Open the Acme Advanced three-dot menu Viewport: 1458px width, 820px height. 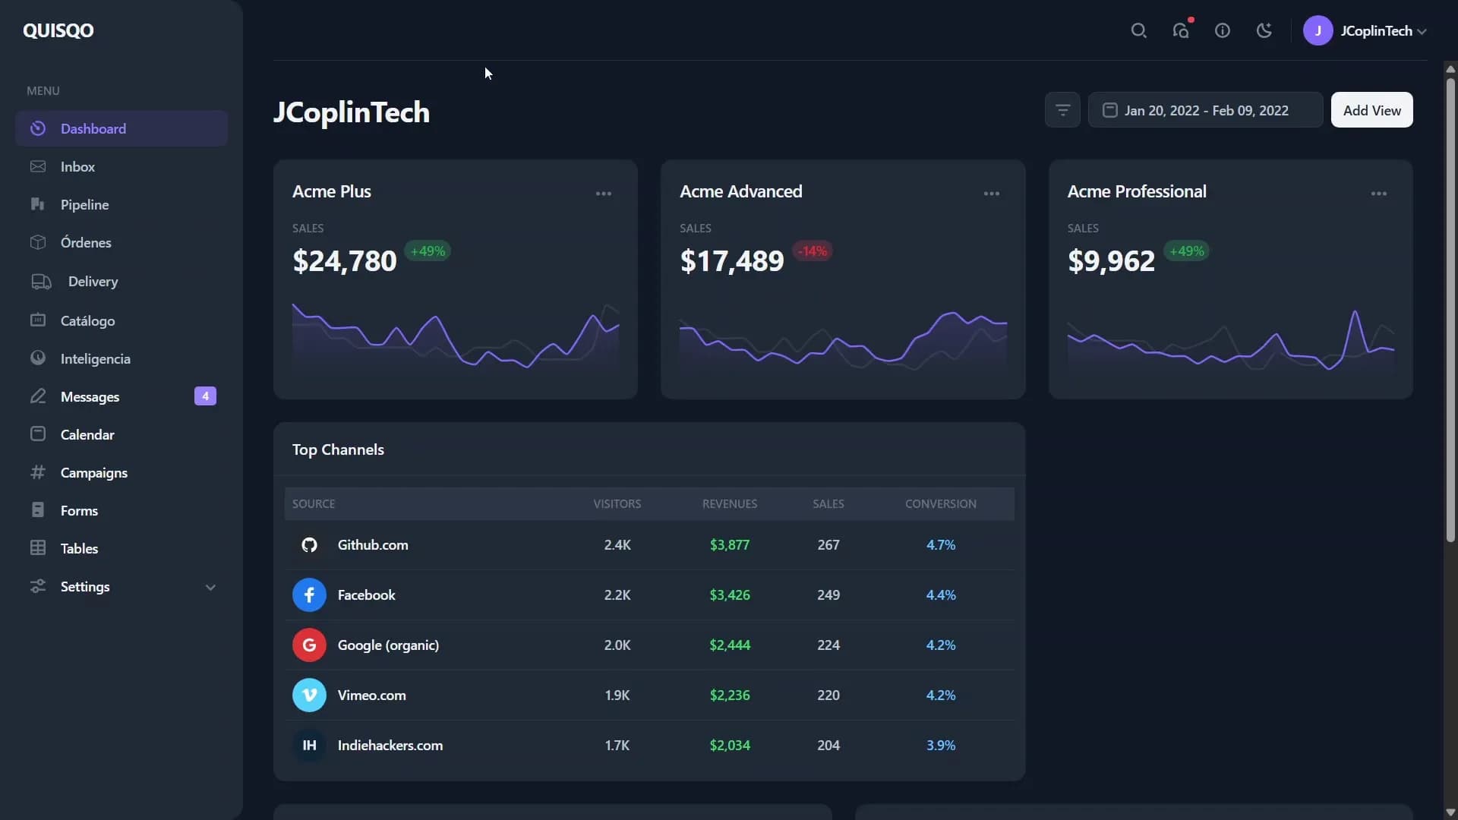pyautogui.click(x=992, y=194)
